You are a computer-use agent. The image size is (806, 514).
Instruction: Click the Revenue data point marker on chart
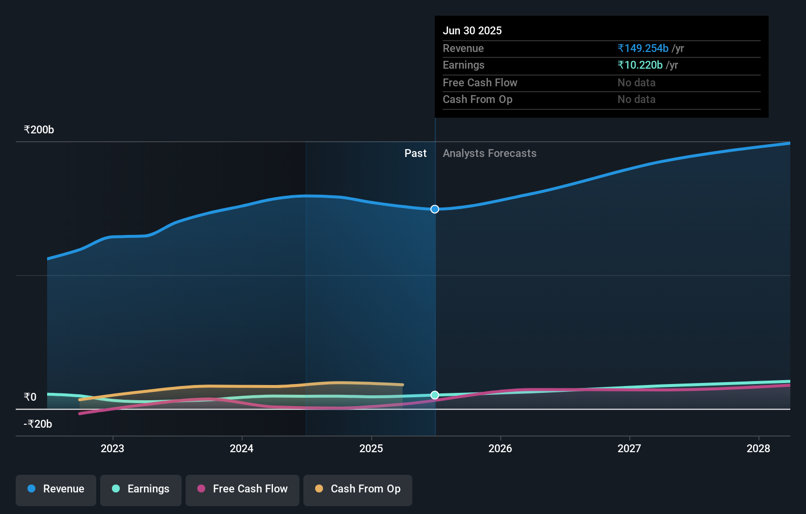[x=434, y=209]
